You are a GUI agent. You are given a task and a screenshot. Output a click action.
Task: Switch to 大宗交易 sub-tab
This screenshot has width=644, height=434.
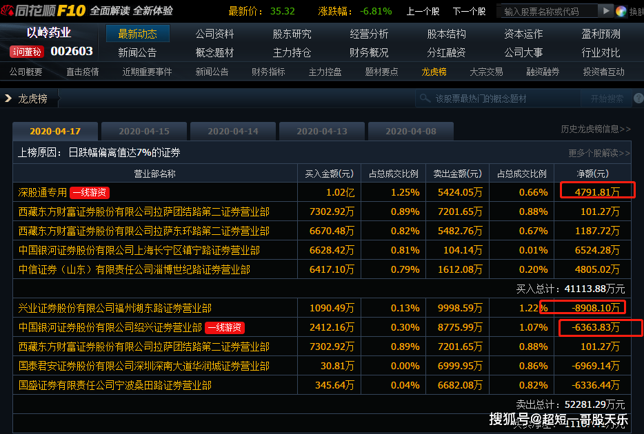(x=486, y=72)
